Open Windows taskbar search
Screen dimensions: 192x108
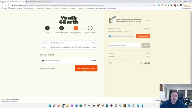[x=54, y=106]
